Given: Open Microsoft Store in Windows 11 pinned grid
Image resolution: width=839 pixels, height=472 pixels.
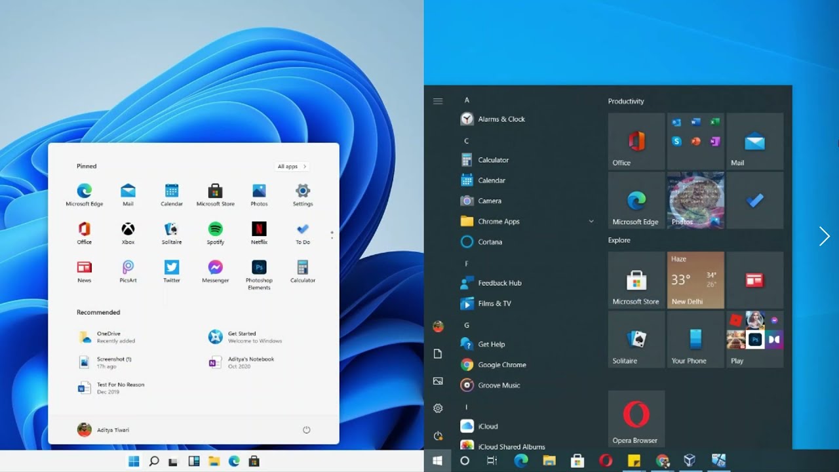Looking at the screenshot, I should pyautogui.click(x=215, y=195).
